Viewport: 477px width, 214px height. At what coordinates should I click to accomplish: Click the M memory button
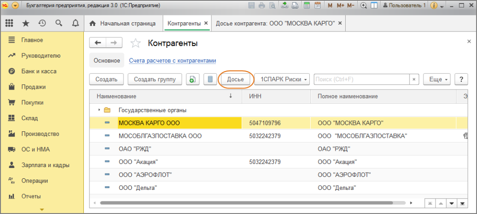point(330,6)
